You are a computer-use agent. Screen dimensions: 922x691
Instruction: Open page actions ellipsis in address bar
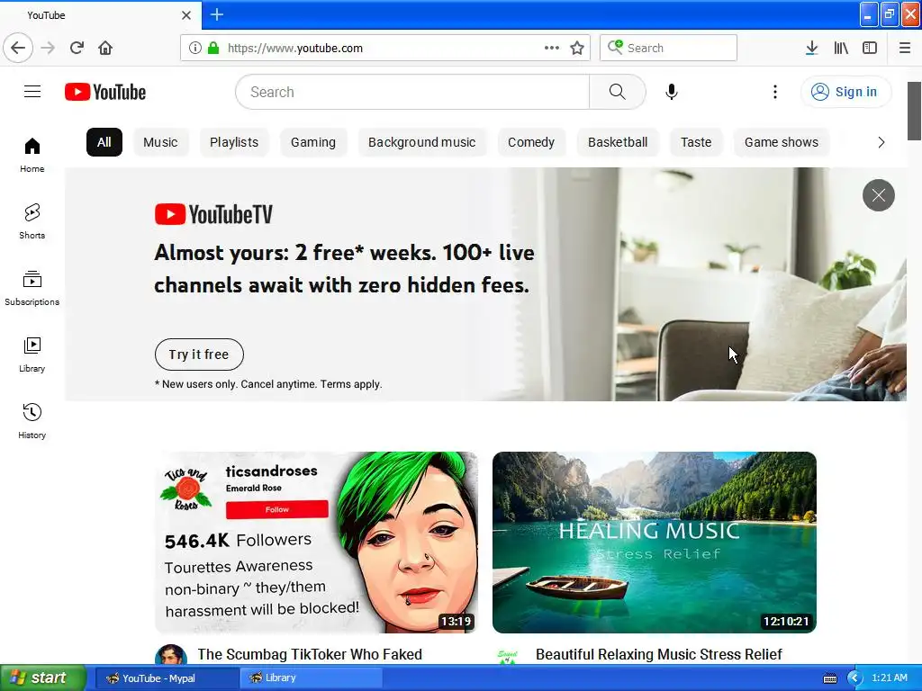tap(552, 48)
